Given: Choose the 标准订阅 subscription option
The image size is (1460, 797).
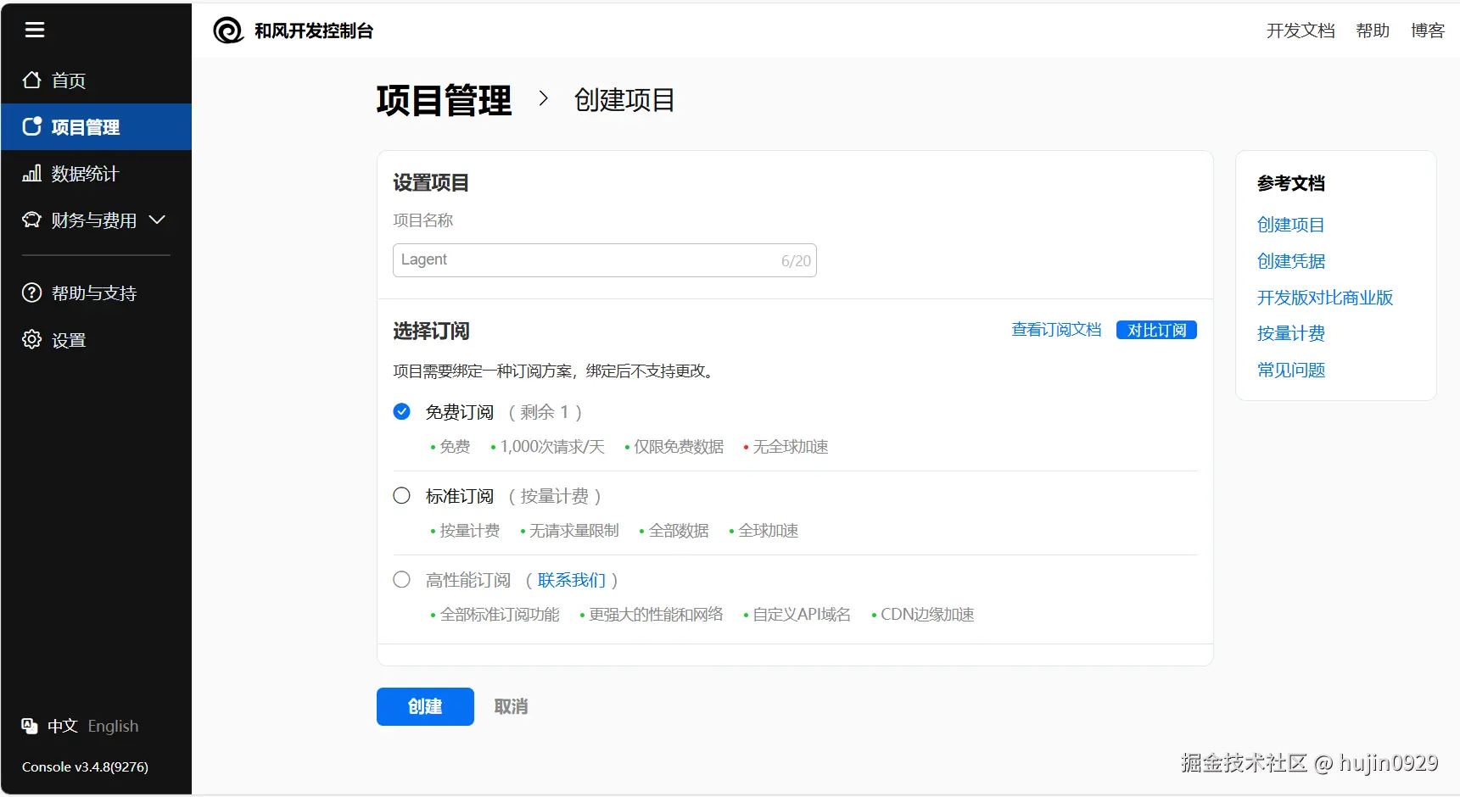Looking at the screenshot, I should pyautogui.click(x=401, y=495).
